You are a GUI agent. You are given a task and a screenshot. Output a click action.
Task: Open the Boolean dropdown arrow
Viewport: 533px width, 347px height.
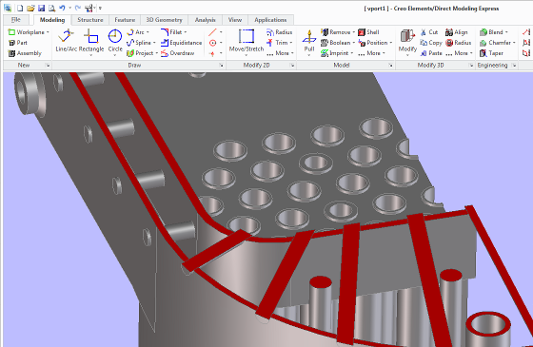coord(353,43)
